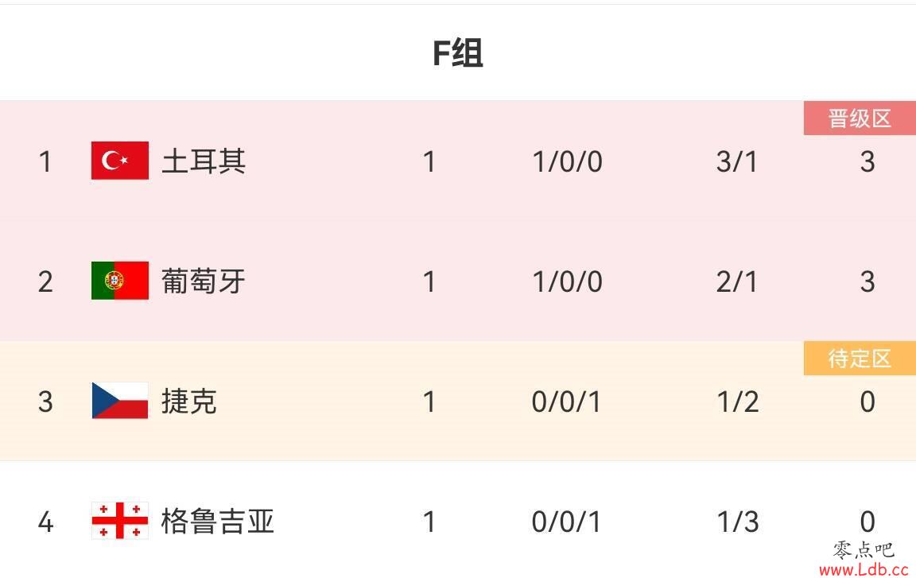Click rank number 4 in Georgia row
This screenshot has height=578, width=916.
click(x=45, y=522)
